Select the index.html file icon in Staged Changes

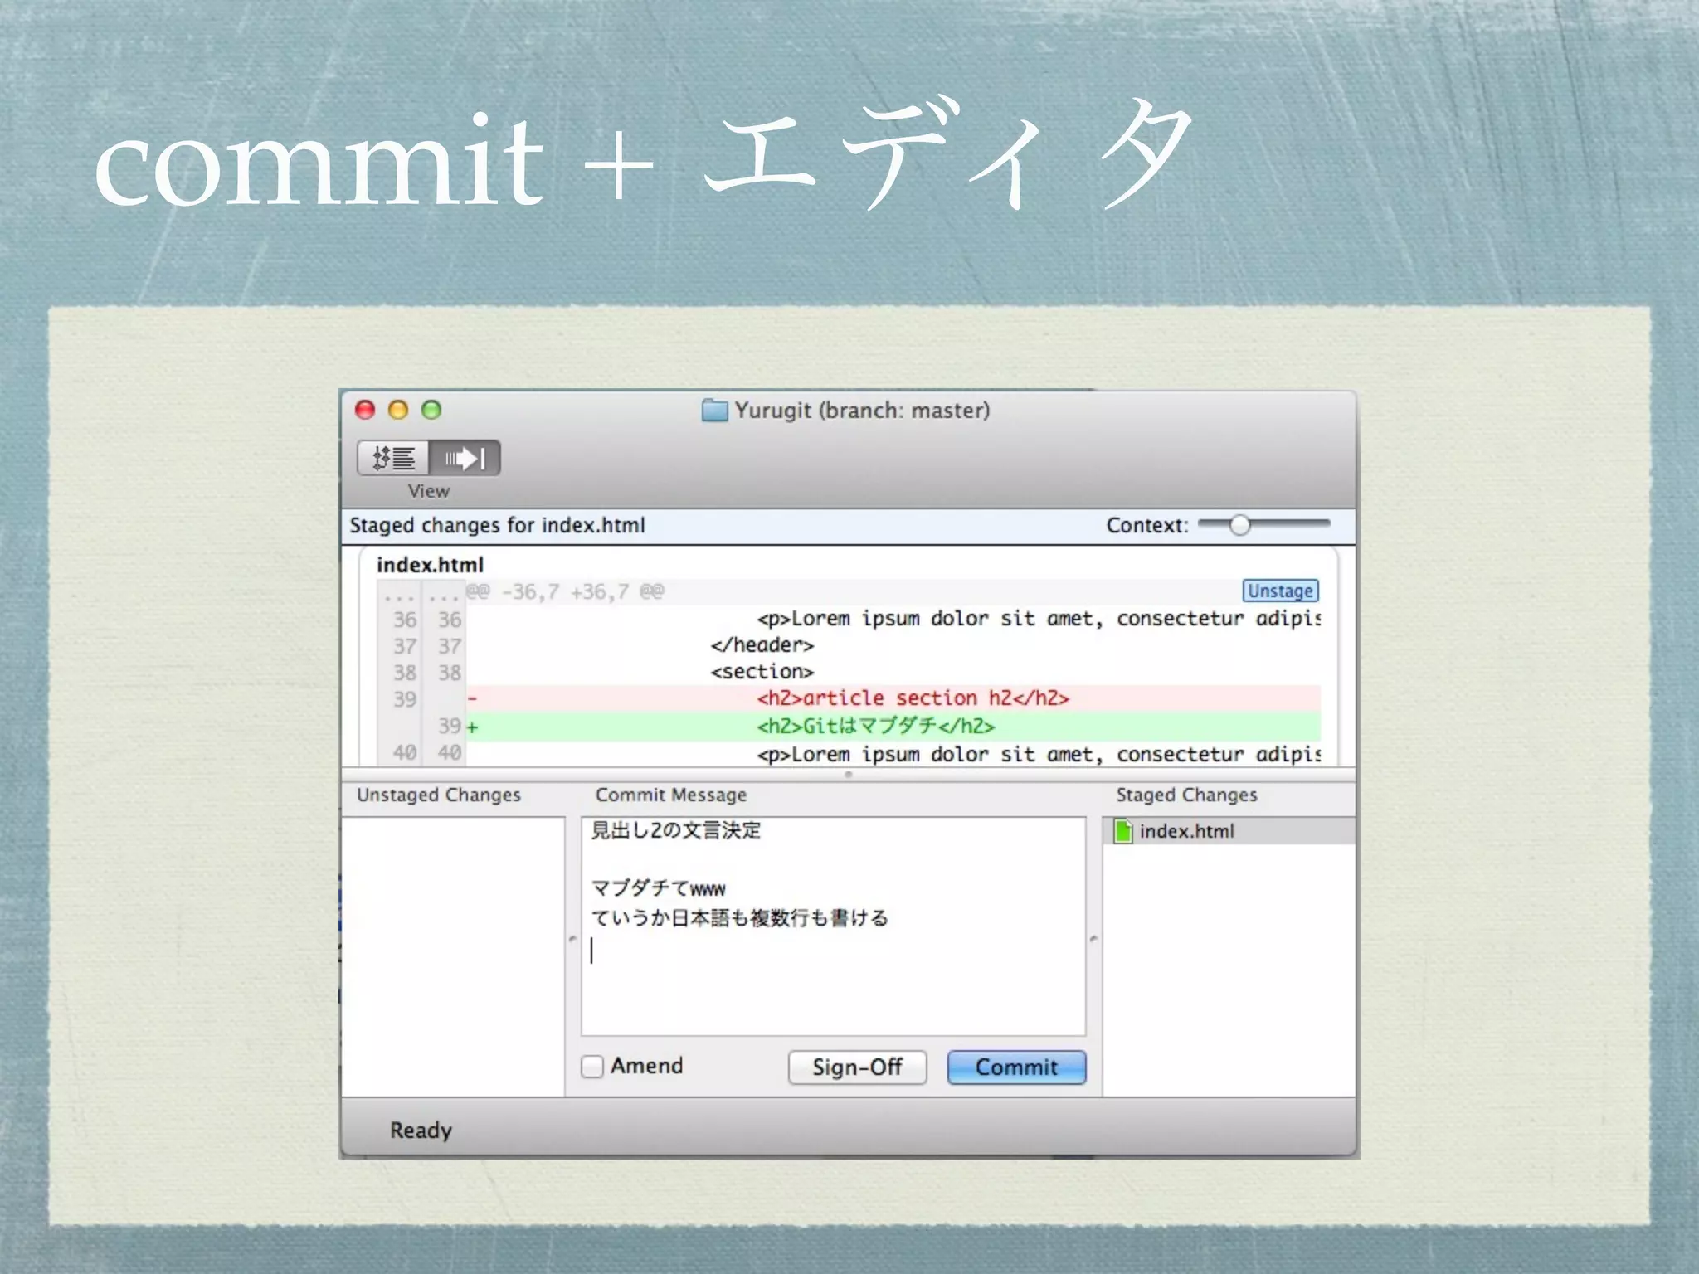[x=1122, y=831]
